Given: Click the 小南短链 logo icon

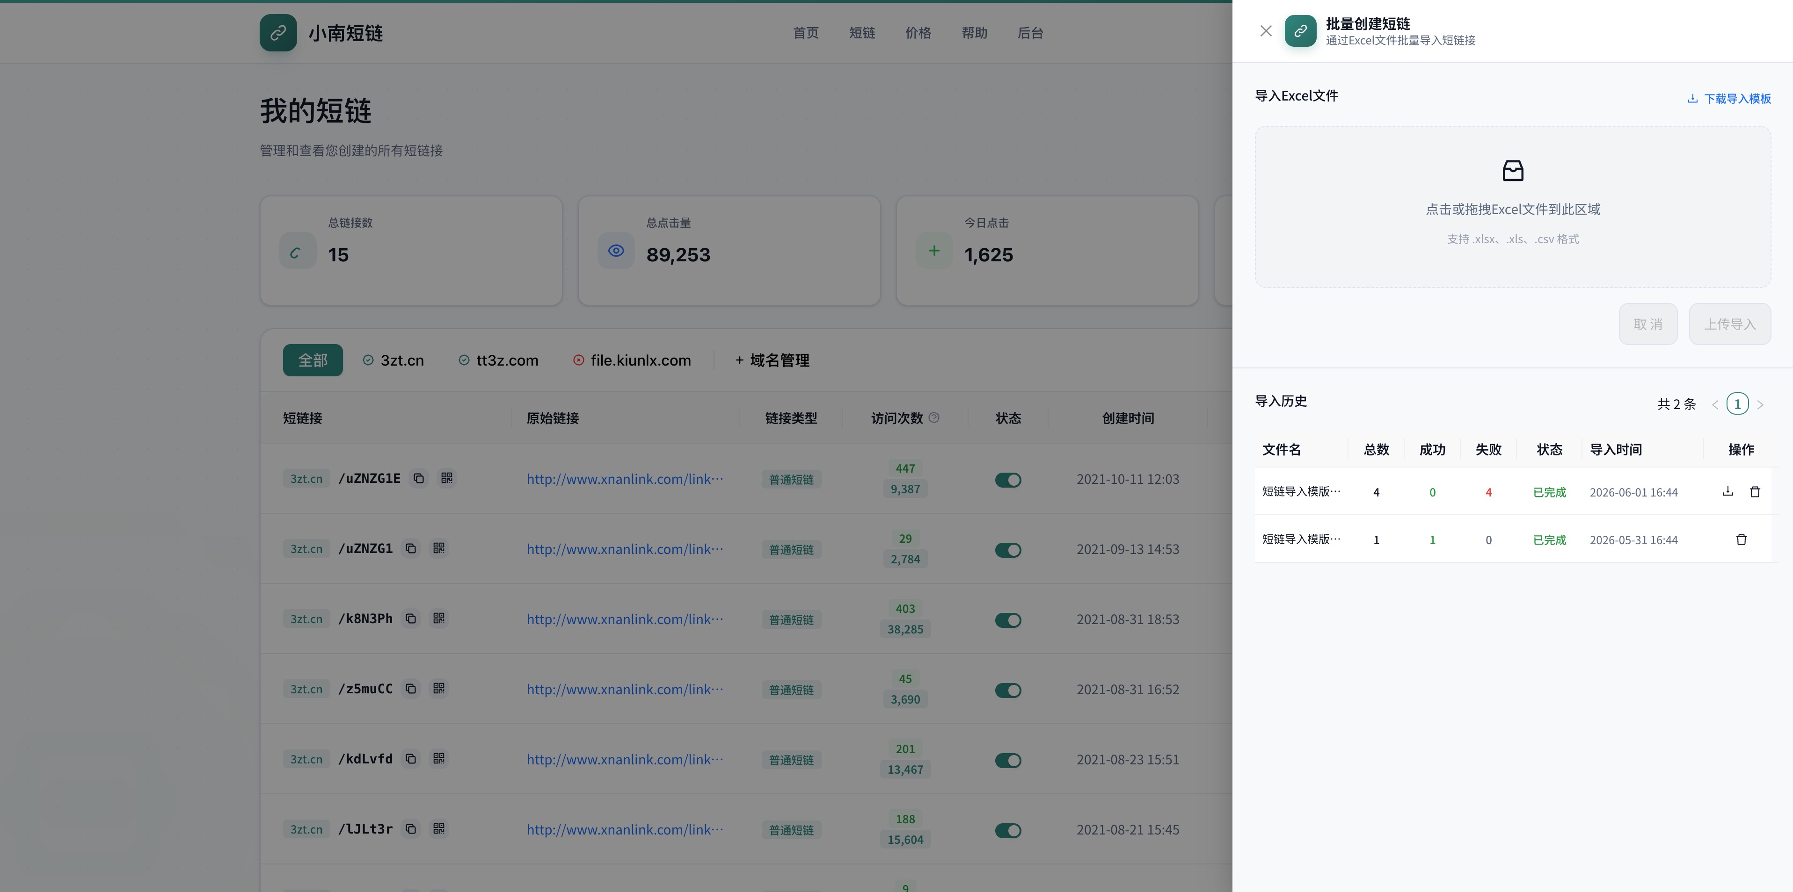Looking at the screenshot, I should click(x=278, y=33).
